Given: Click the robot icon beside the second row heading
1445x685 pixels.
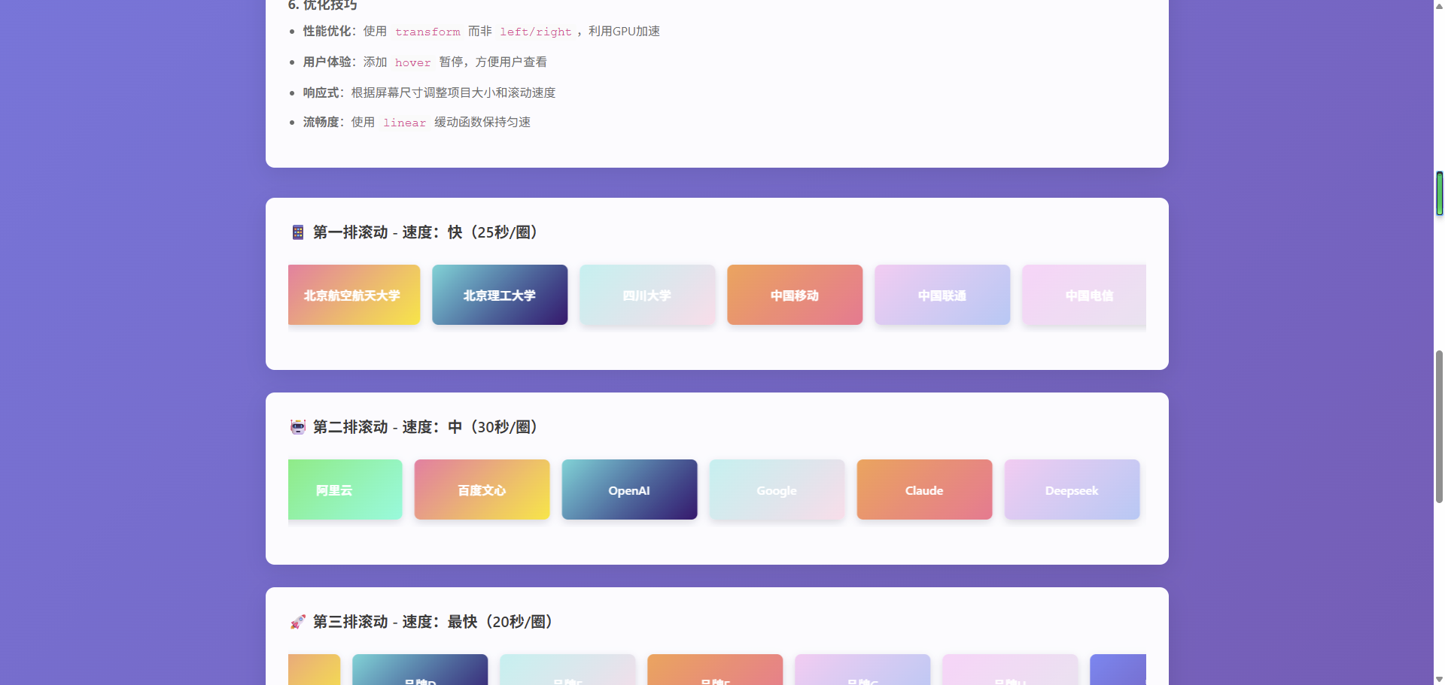Looking at the screenshot, I should (x=298, y=426).
